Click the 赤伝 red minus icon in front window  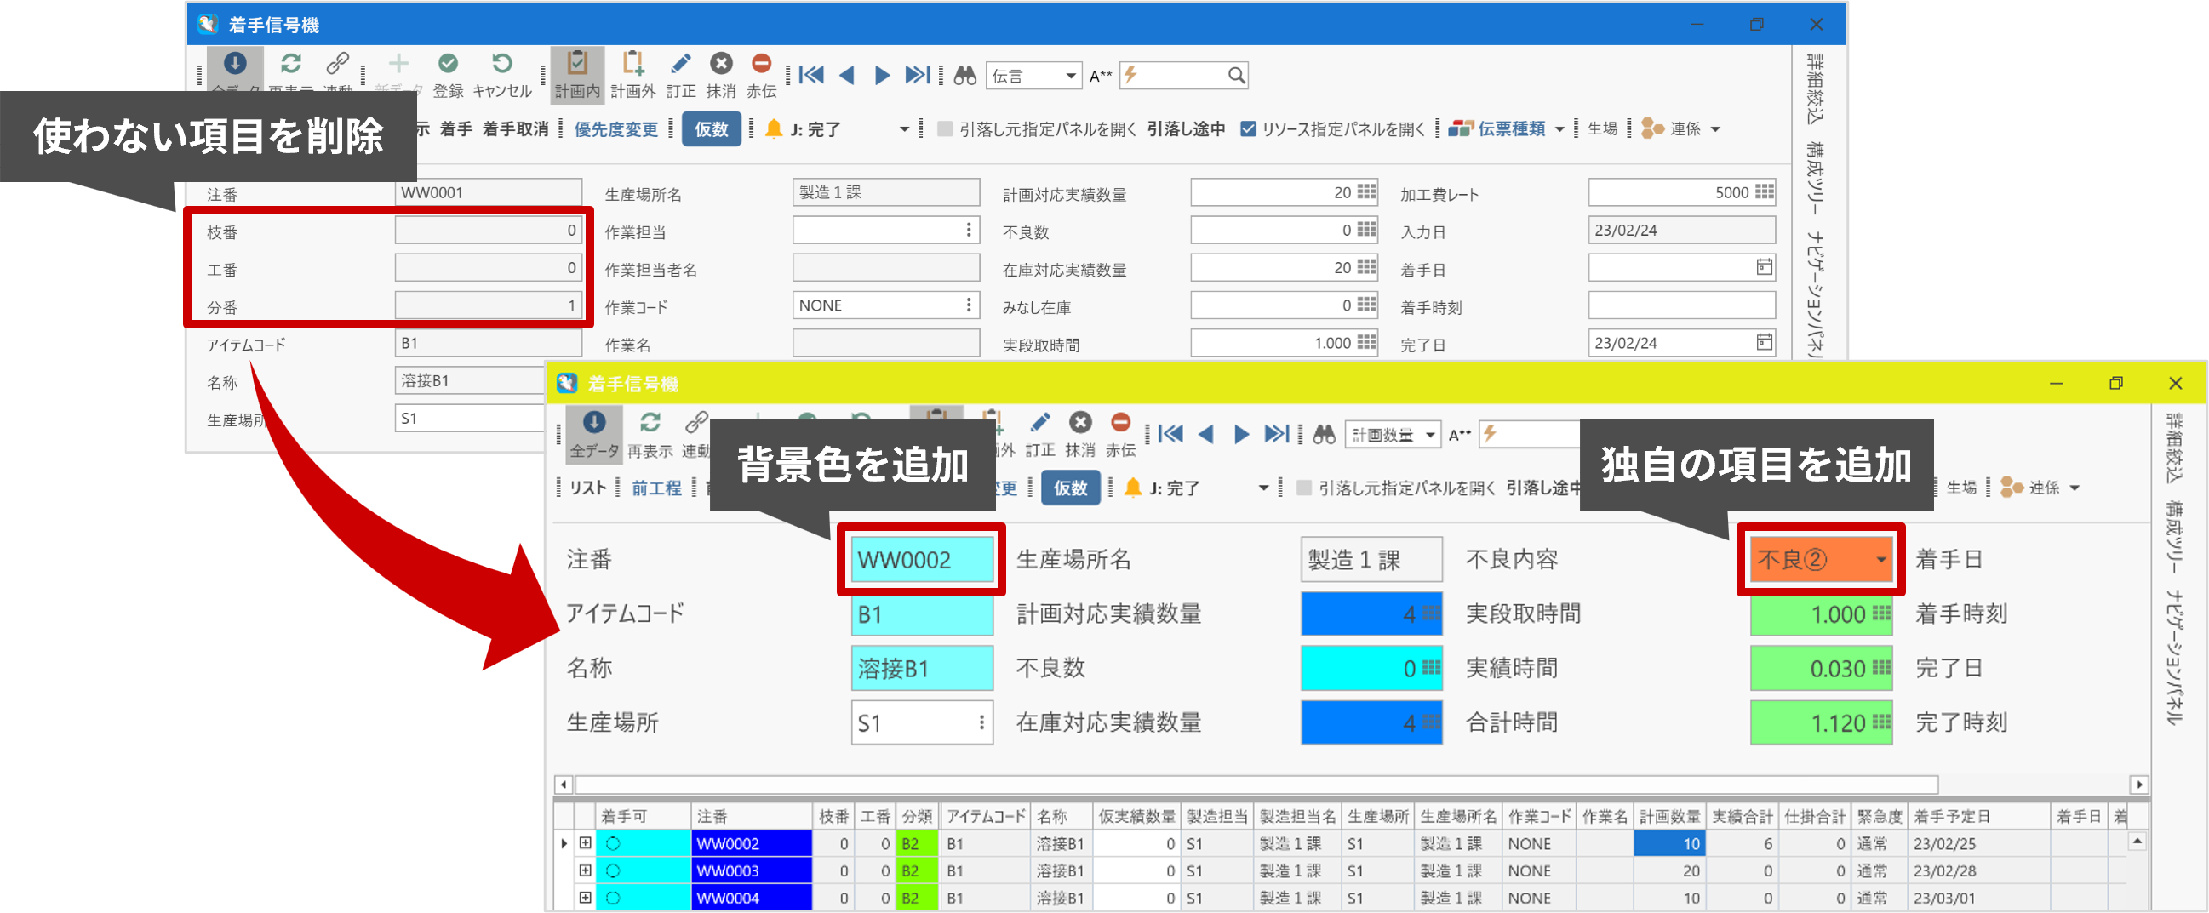(x=1120, y=424)
